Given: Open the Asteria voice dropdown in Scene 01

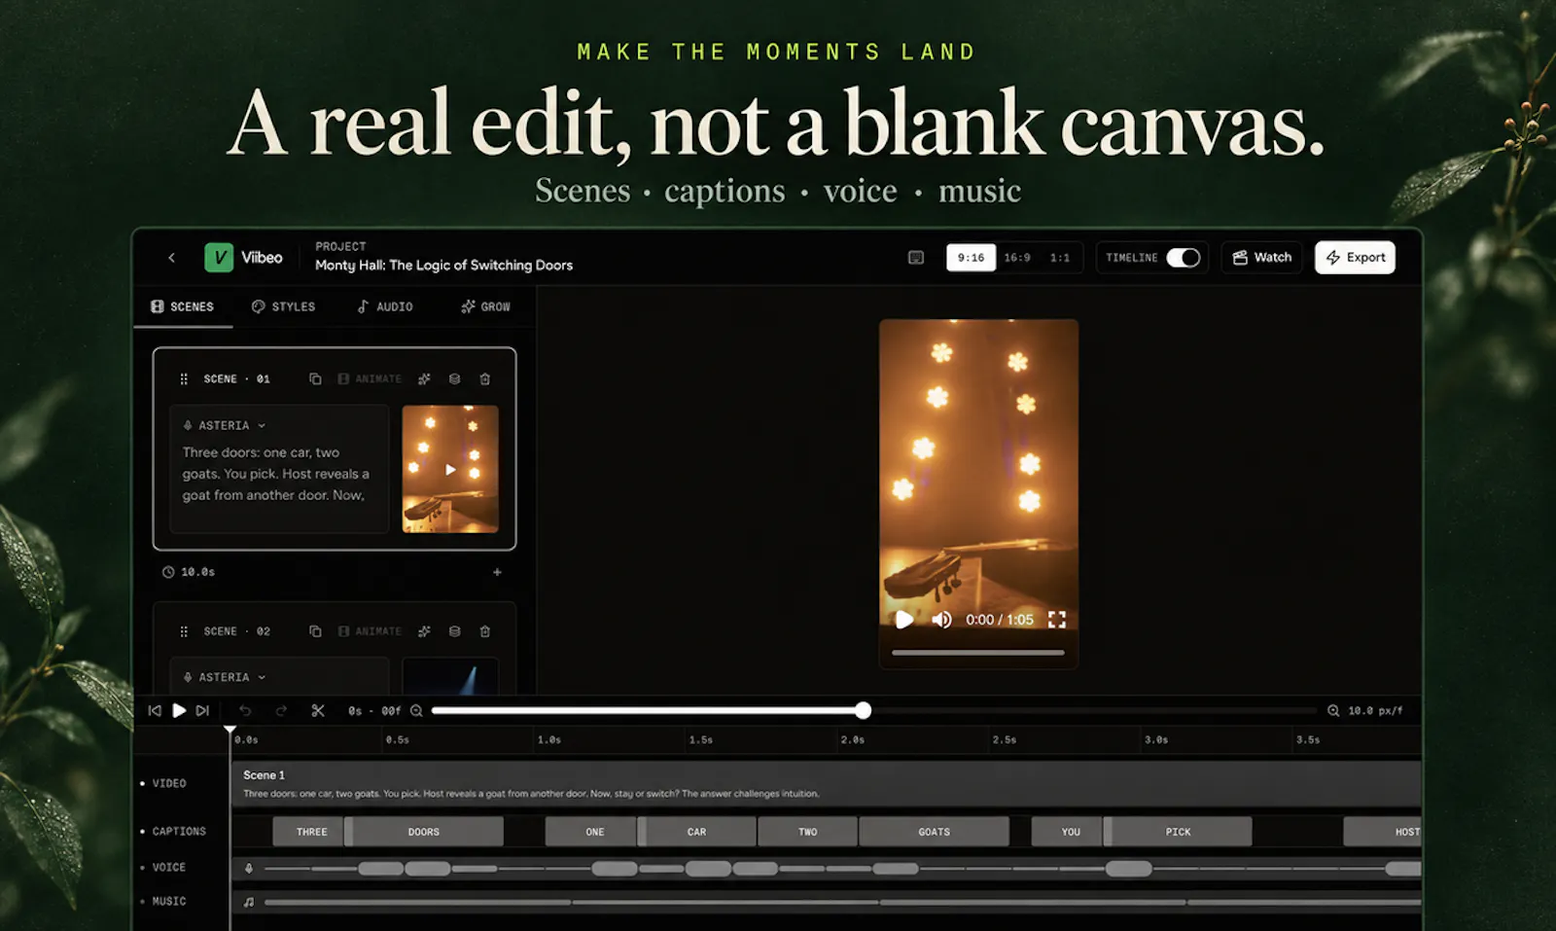Looking at the screenshot, I should [225, 425].
